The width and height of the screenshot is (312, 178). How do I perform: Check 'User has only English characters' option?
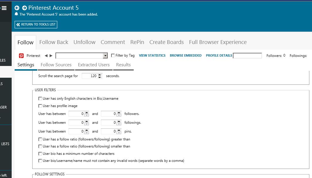(x=40, y=99)
